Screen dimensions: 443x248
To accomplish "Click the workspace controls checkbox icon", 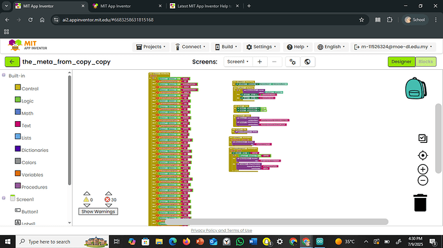I will (422, 138).
